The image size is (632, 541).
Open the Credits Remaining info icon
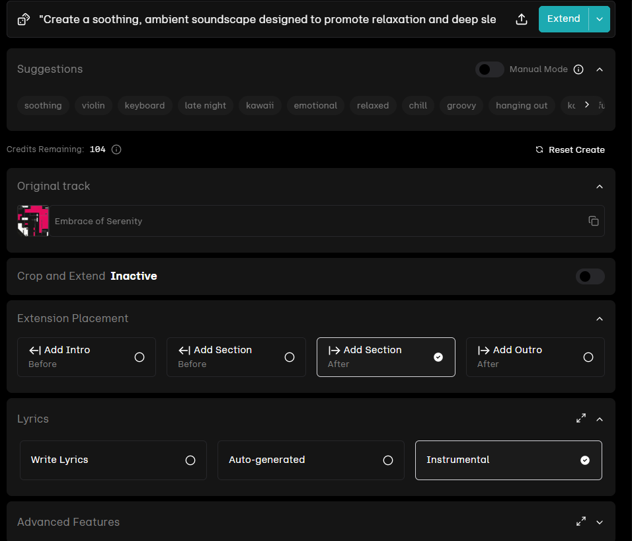point(116,149)
